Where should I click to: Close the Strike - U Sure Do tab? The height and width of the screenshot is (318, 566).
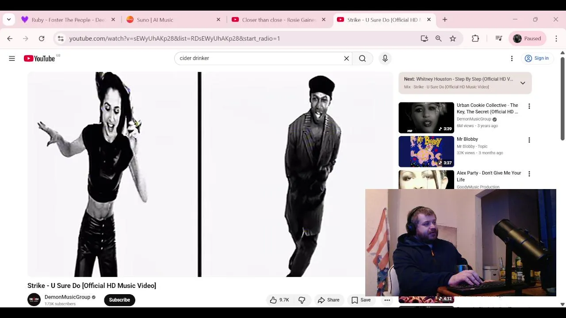tap(429, 20)
